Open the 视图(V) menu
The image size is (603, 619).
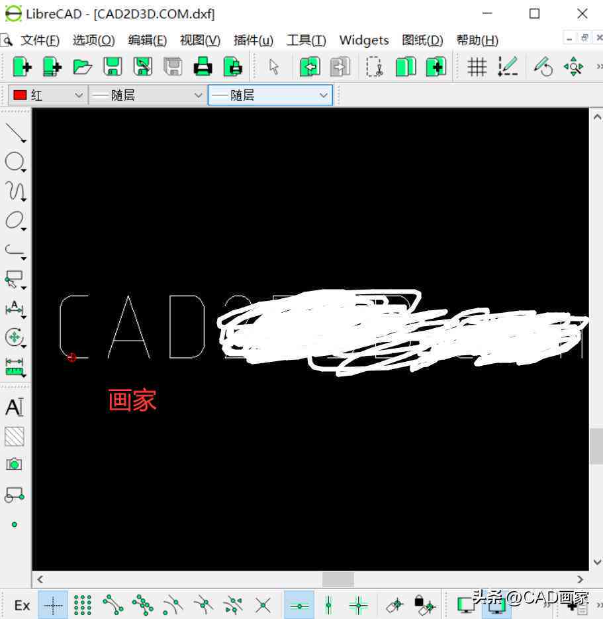201,40
